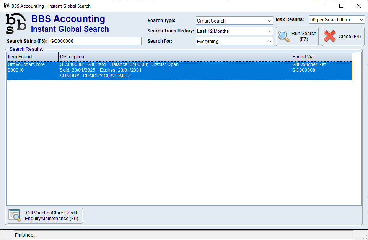Click the BBS title bar app icon

pos(7,6)
